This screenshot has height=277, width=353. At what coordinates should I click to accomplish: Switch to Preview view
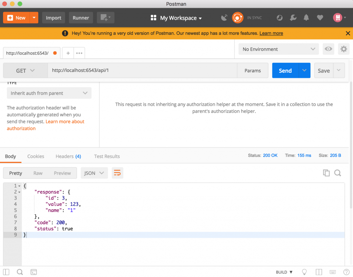click(x=62, y=173)
